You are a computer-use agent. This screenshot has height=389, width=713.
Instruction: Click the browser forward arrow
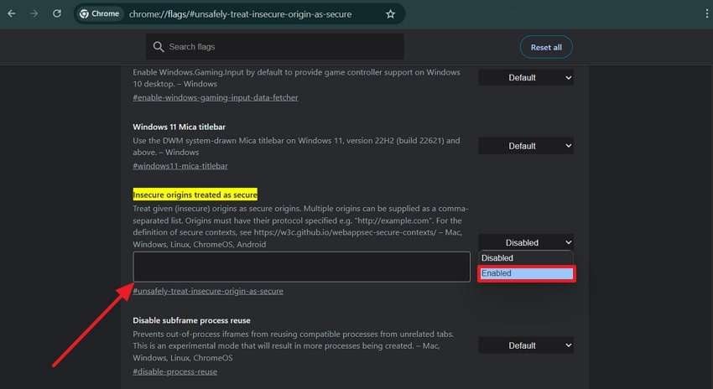[34, 14]
